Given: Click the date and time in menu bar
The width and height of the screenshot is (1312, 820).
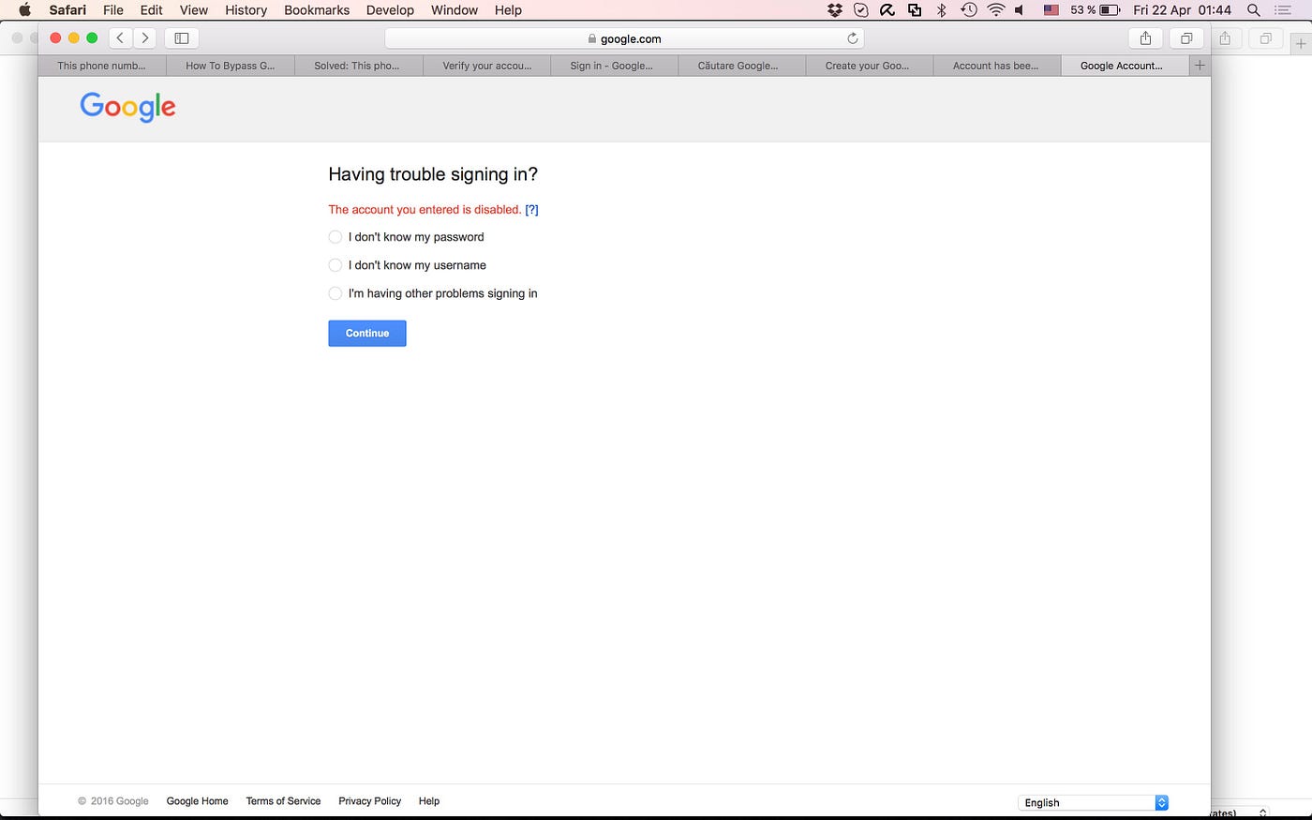Looking at the screenshot, I should click(1182, 10).
